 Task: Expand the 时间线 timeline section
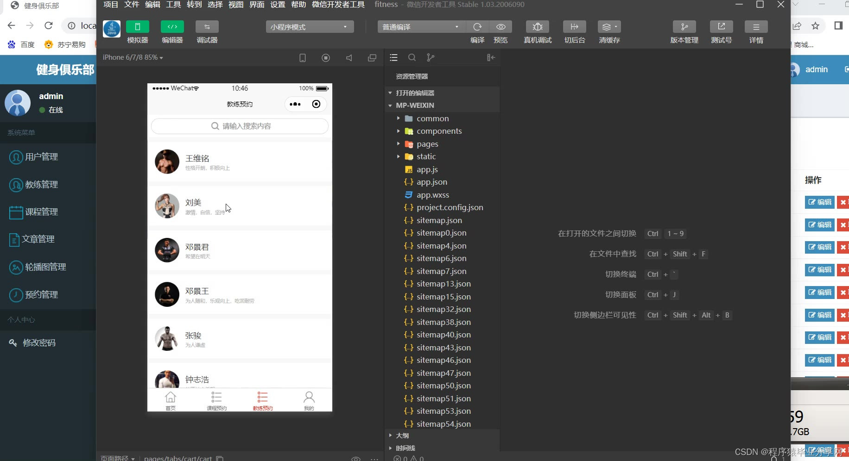(442, 448)
